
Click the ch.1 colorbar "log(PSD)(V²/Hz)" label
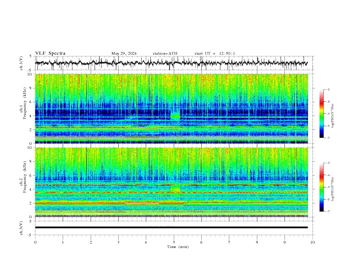(x=333, y=116)
